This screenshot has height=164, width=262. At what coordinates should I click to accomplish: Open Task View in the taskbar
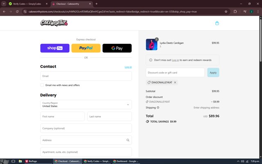click(13, 161)
